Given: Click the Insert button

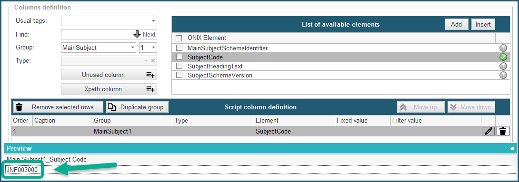Looking at the screenshot, I should (483, 24).
